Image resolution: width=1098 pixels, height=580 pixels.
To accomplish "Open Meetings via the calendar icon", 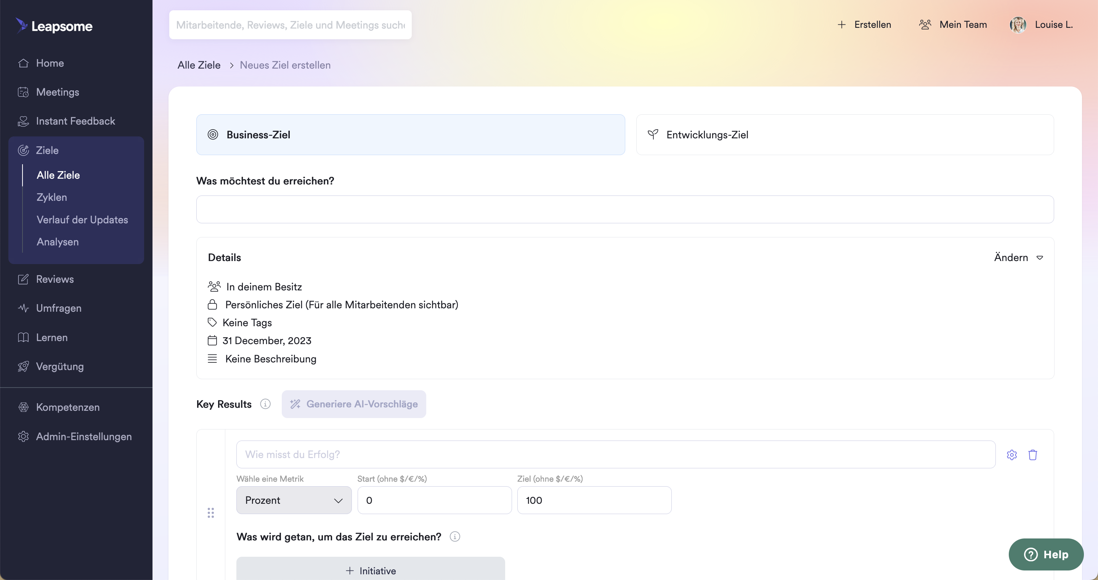I will click(23, 92).
